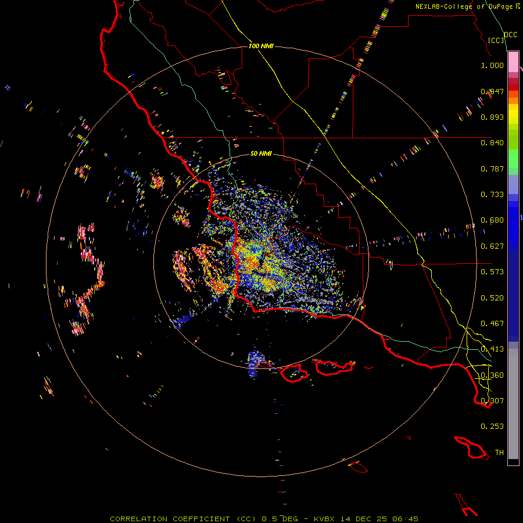Image resolution: width=523 pixels, height=523 pixels.
Task: Click the 0.893 scale value
Action: coord(492,117)
